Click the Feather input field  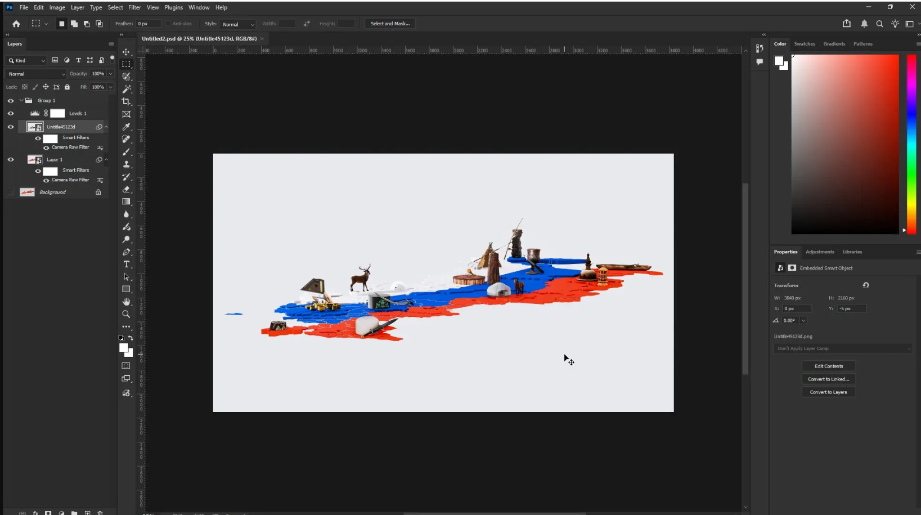coord(149,24)
